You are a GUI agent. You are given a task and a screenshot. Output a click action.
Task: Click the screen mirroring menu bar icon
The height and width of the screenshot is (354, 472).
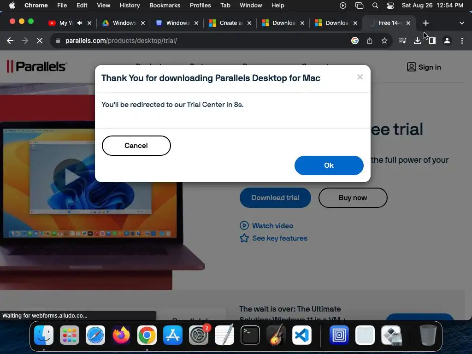pos(359,6)
